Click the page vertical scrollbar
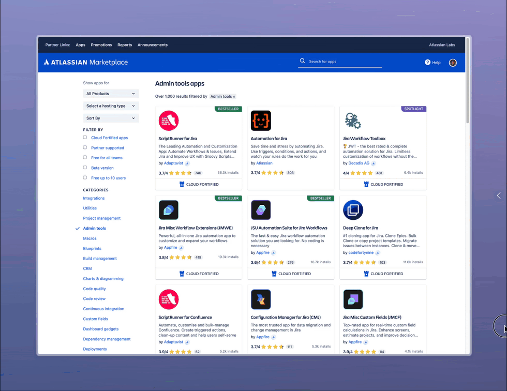Viewport: 507px width, 391px height. point(468,81)
